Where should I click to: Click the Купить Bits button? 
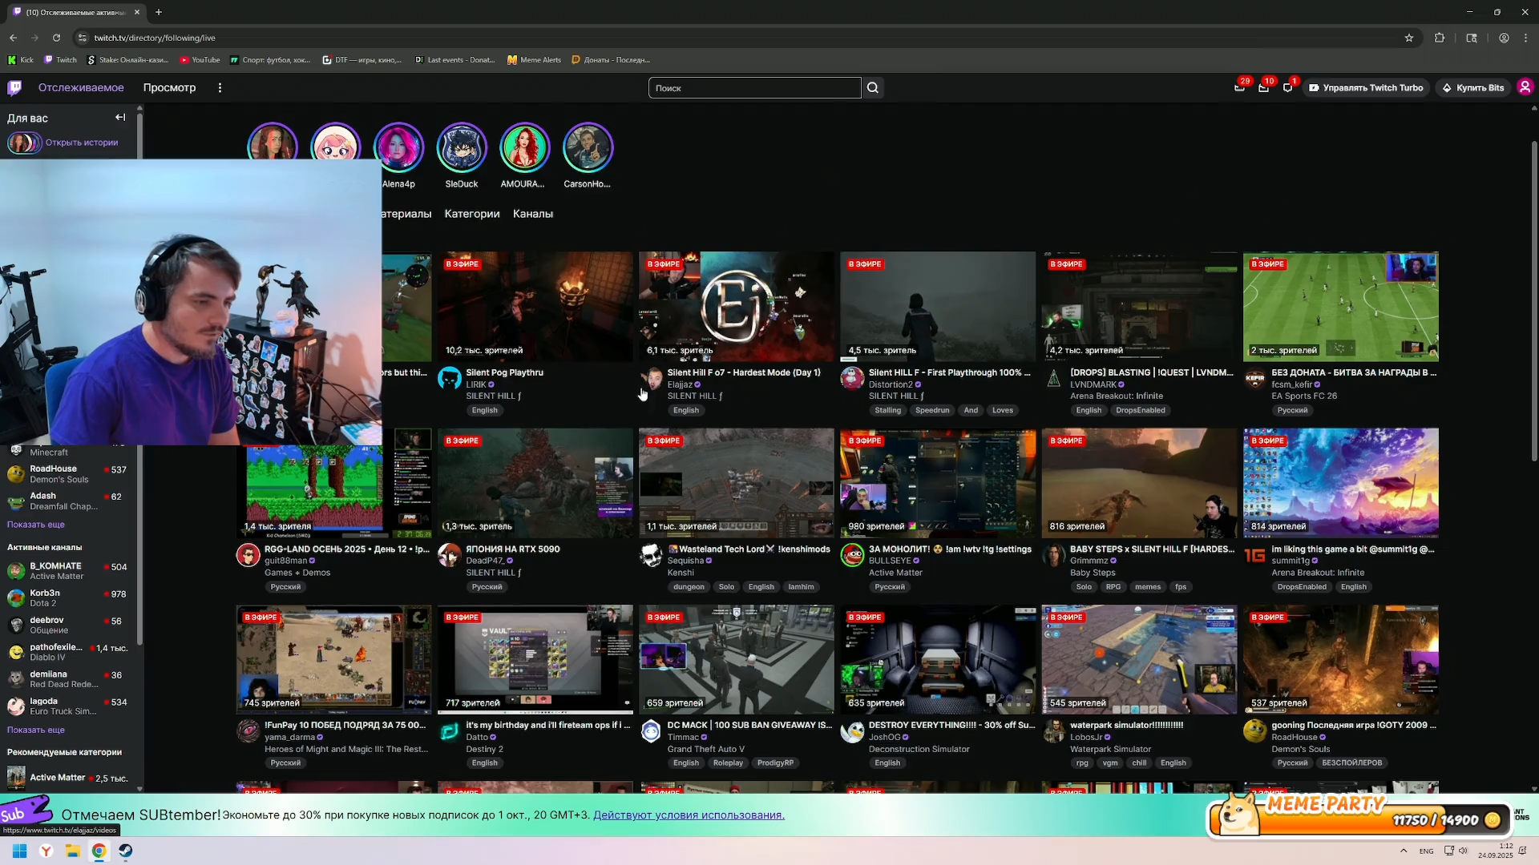point(1472,88)
